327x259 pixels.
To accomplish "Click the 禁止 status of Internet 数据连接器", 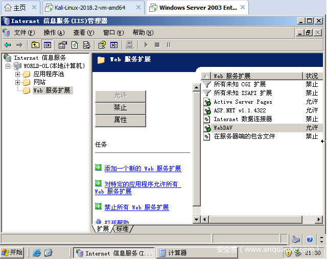I will (312, 119).
